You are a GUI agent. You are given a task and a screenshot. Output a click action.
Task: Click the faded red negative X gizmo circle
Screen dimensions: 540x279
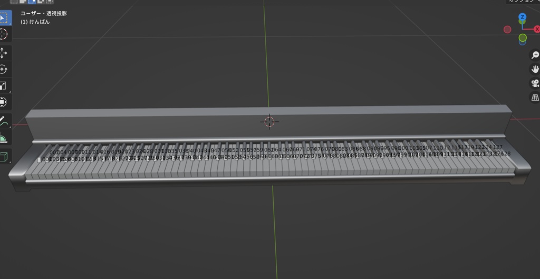tap(507, 30)
